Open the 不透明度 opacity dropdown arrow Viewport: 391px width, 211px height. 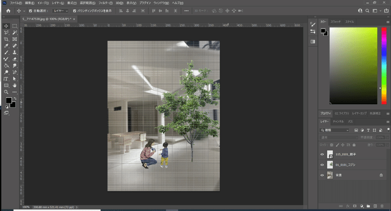(387, 138)
